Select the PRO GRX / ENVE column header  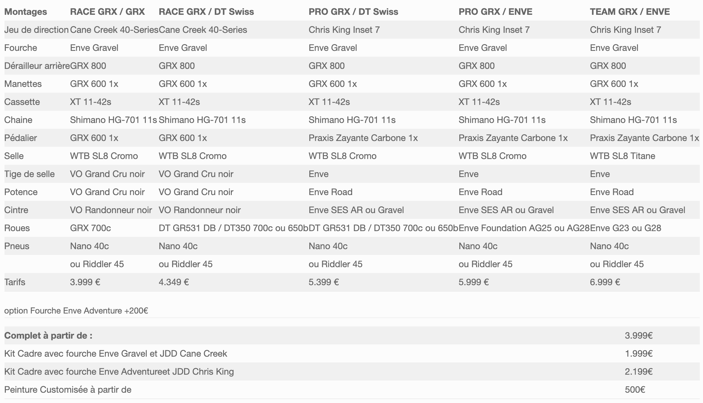(495, 12)
